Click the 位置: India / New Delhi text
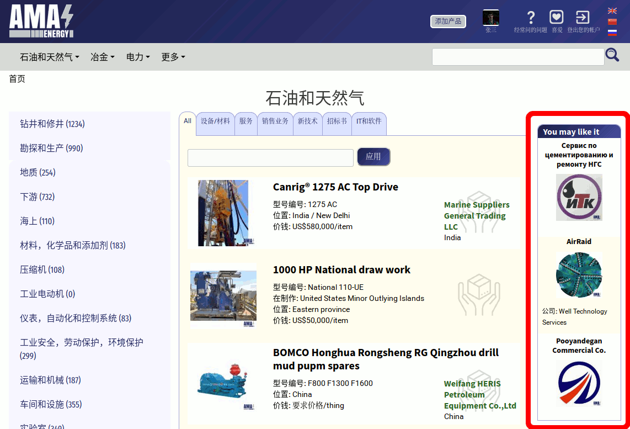 [311, 215]
